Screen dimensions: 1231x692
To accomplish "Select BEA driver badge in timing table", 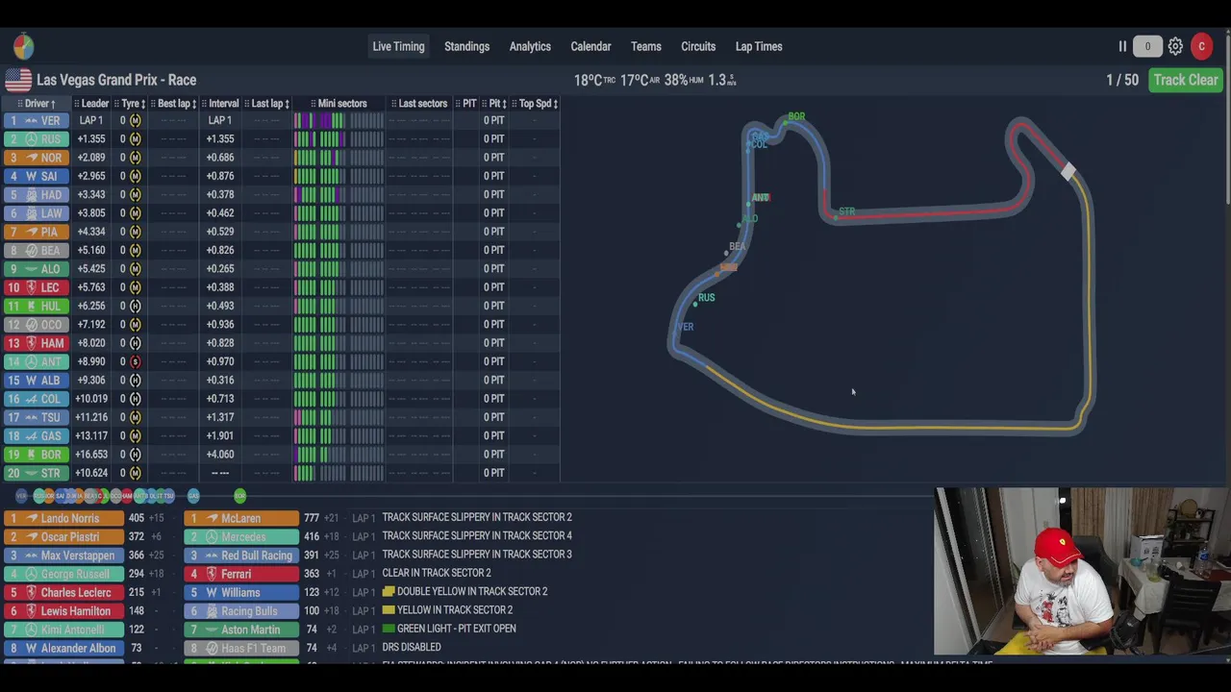I will coord(36,250).
